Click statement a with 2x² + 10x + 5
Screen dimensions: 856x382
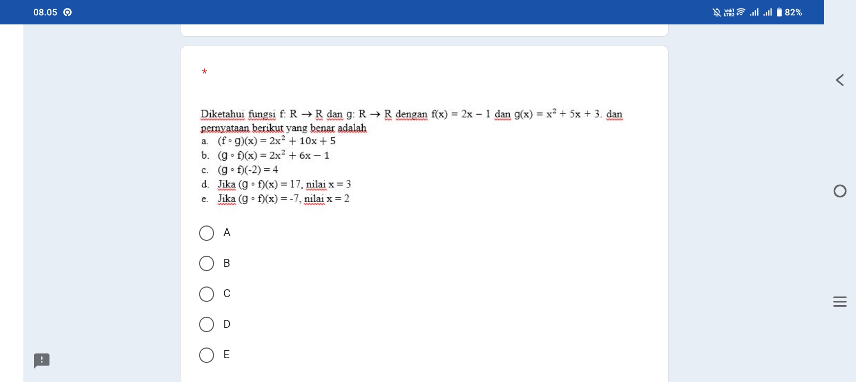click(268, 141)
